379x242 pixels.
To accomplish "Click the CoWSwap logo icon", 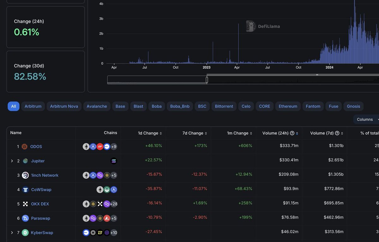I will tap(26, 190).
